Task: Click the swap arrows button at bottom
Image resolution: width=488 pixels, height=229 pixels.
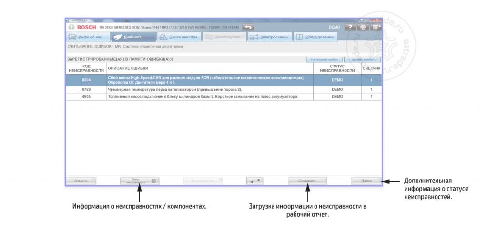Action: pos(255,181)
